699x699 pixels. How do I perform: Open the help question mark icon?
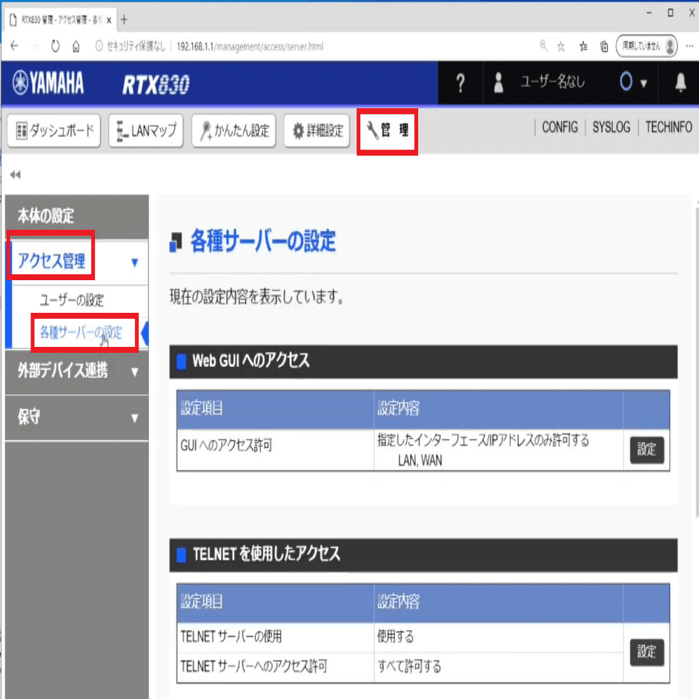[x=460, y=83]
